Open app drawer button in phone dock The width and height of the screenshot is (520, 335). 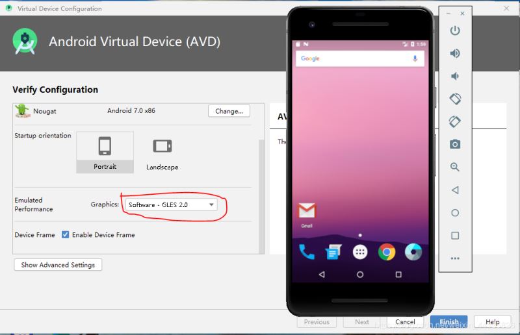pos(360,252)
